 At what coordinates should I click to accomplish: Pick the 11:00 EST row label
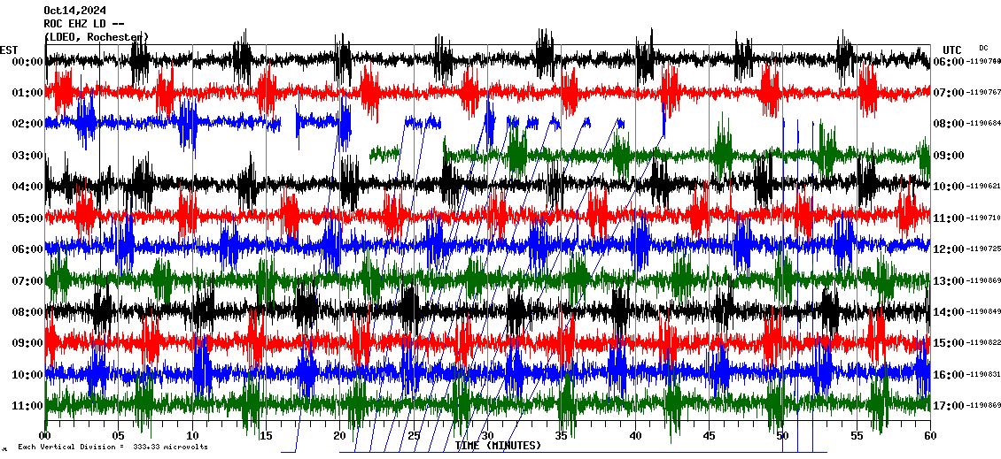click(x=28, y=406)
